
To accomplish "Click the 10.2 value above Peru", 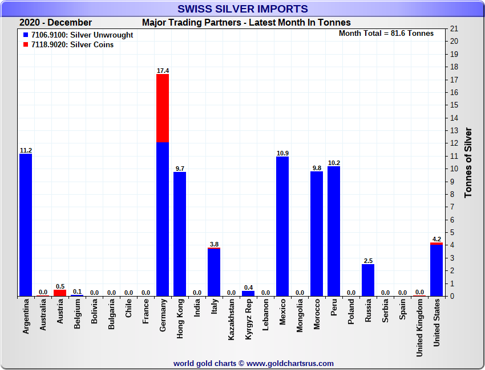I will point(334,163).
